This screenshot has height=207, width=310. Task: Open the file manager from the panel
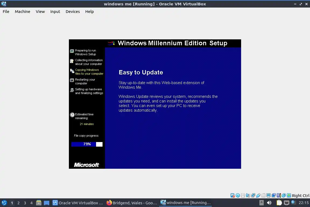pos(39,203)
